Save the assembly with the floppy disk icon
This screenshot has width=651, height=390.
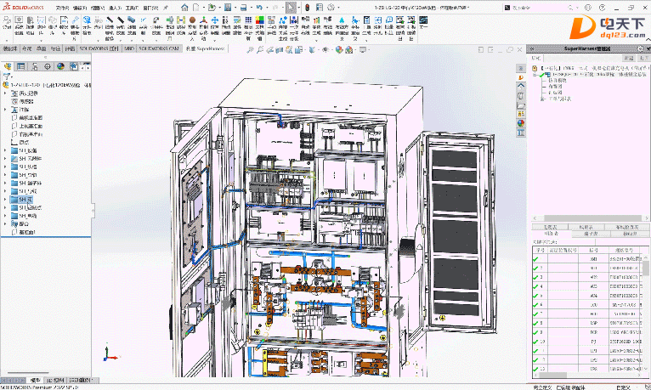(x=228, y=8)
